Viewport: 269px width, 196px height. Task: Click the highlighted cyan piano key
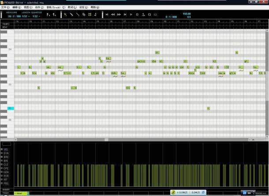pos(11,108)
